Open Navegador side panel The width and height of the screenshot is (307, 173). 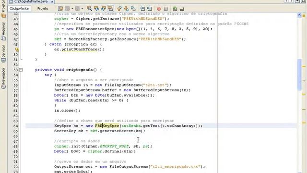point(3,78)
